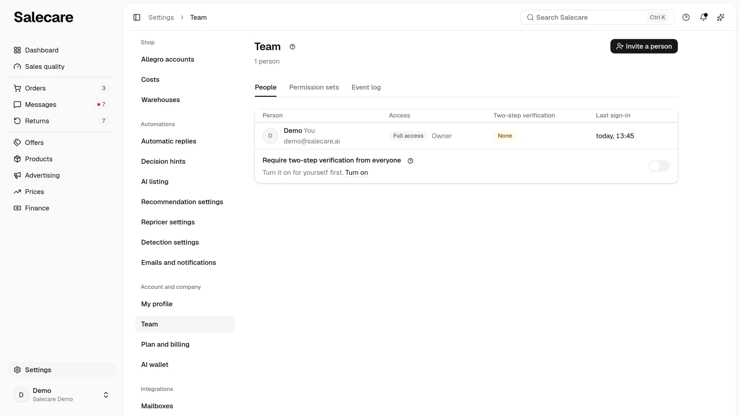Click the Messages unread badge 7
This screenshot has width=740, height=416.
pos(101,104)
